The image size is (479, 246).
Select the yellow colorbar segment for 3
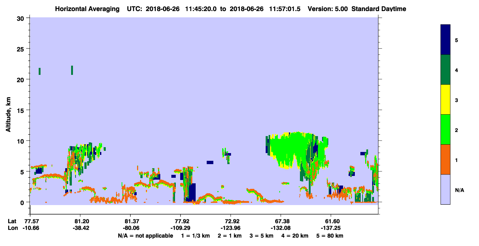click(x=445, y=100)
